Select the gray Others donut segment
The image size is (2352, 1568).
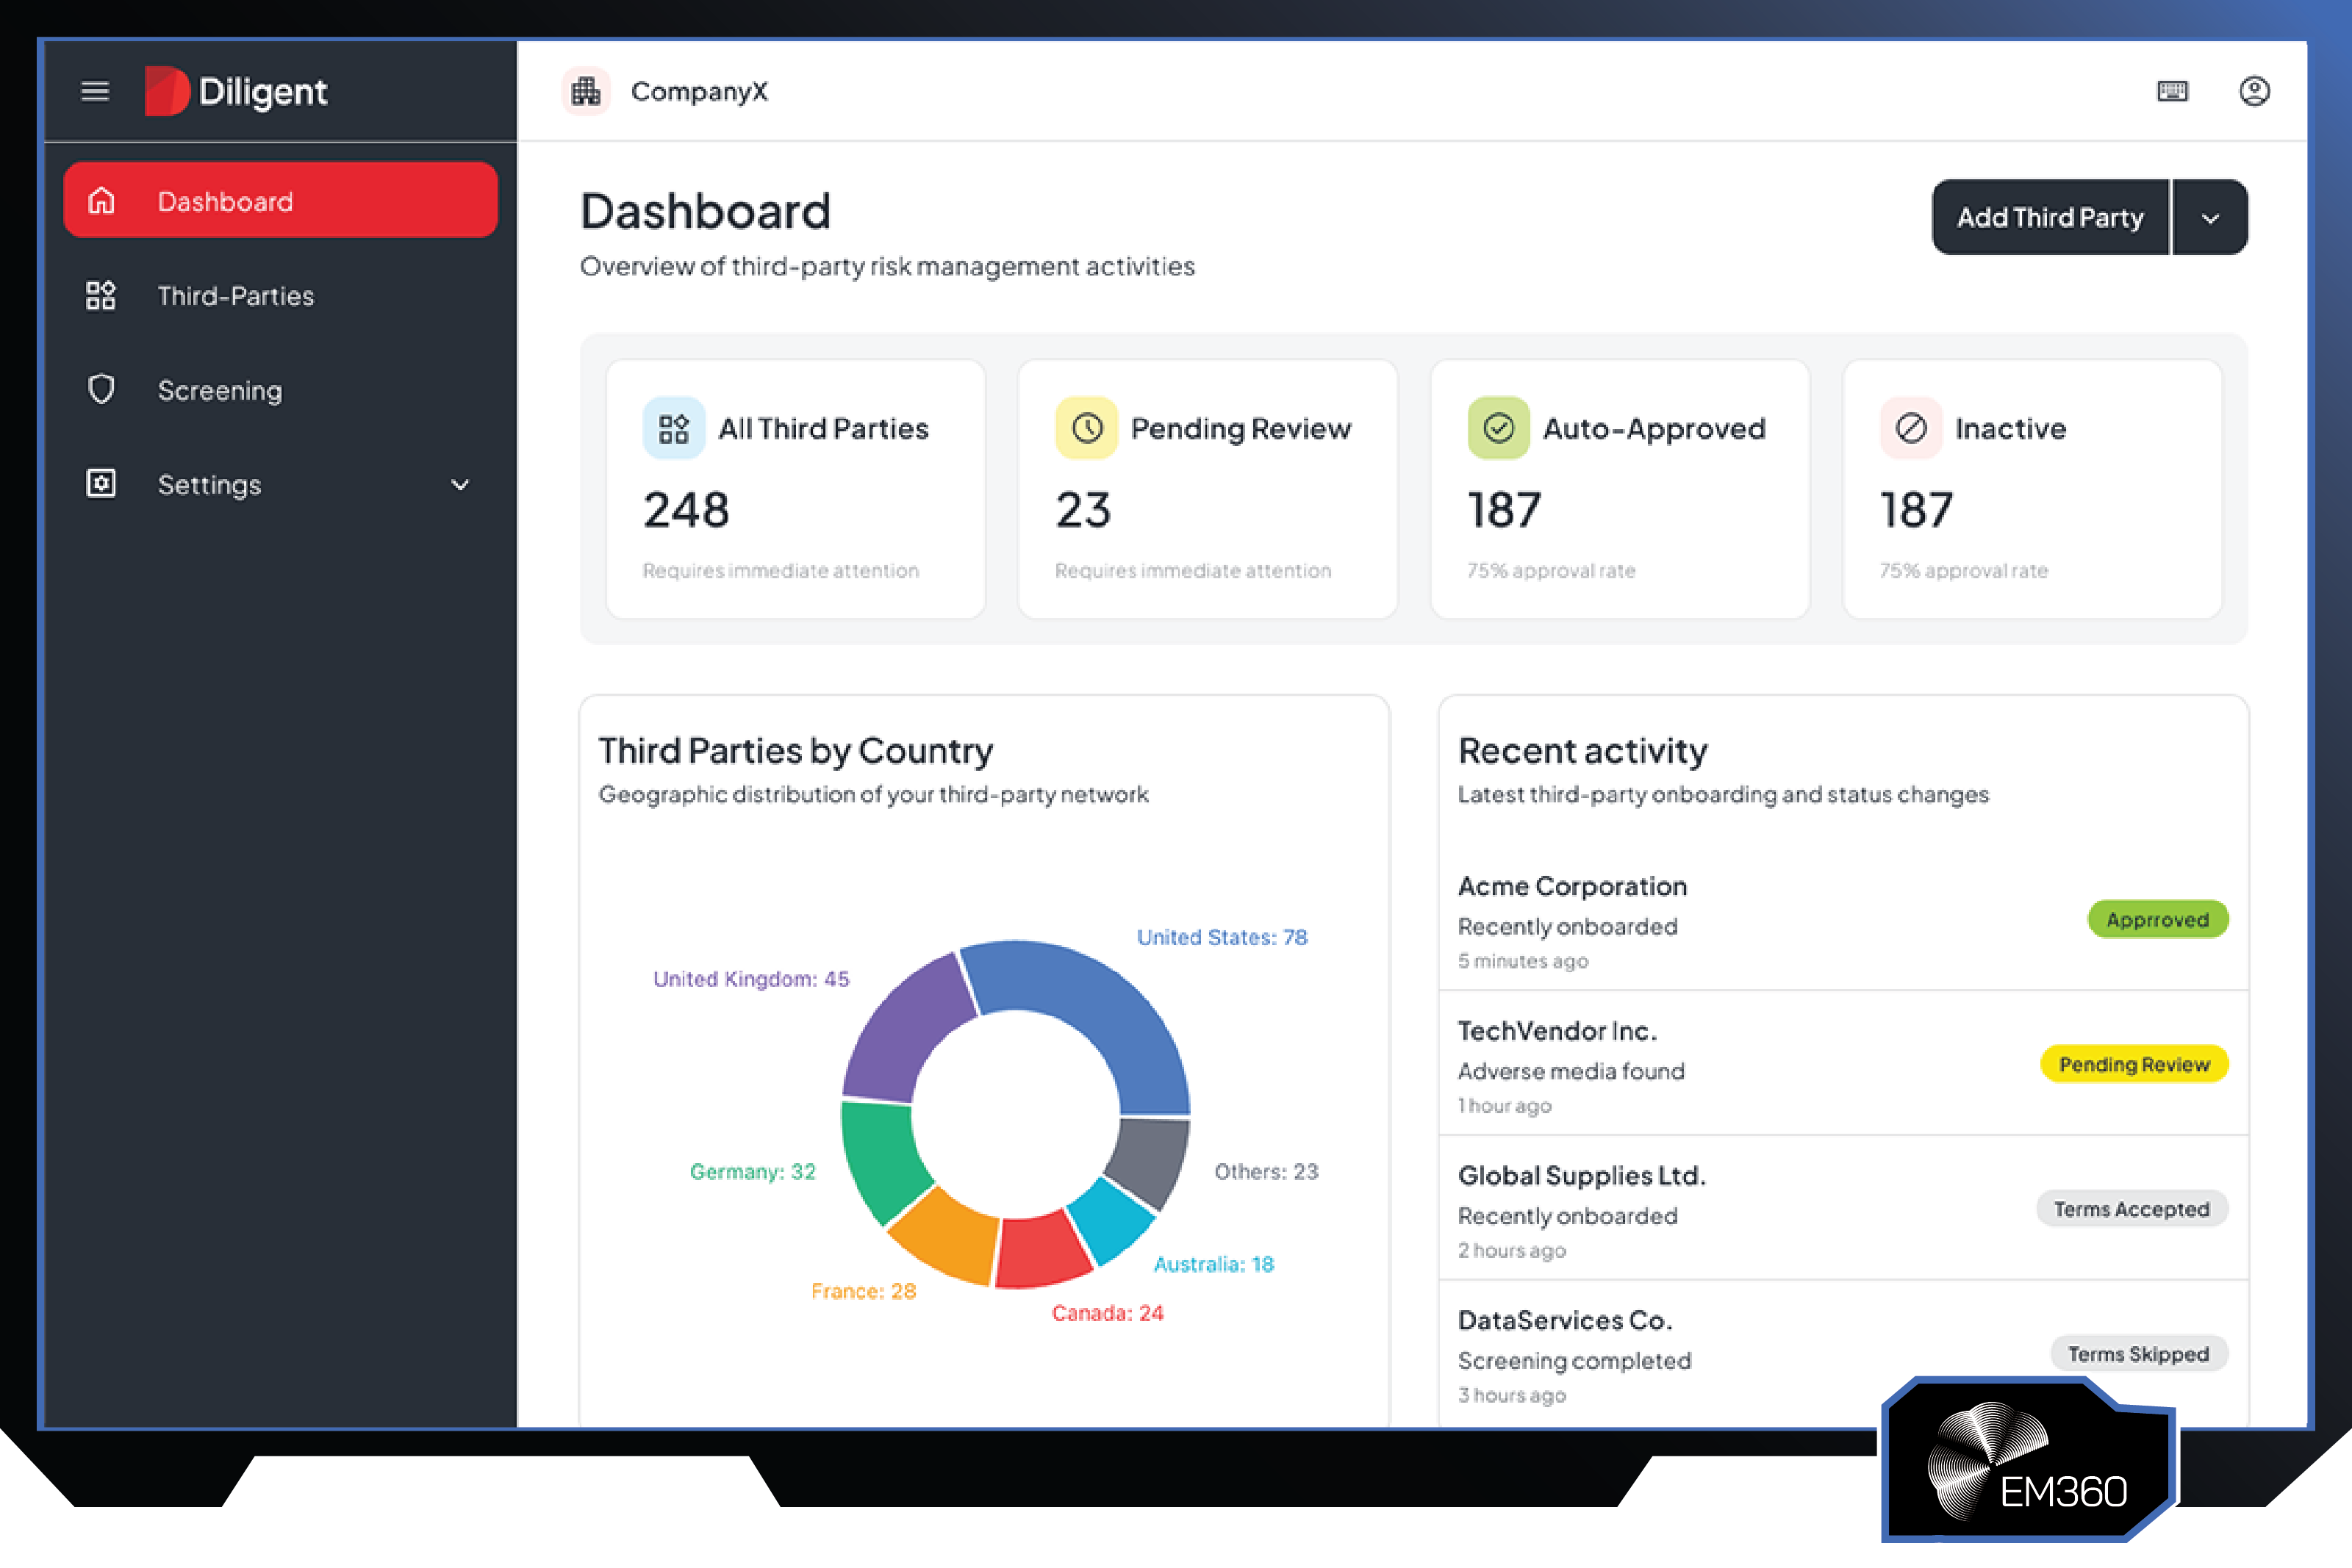1150,1160
